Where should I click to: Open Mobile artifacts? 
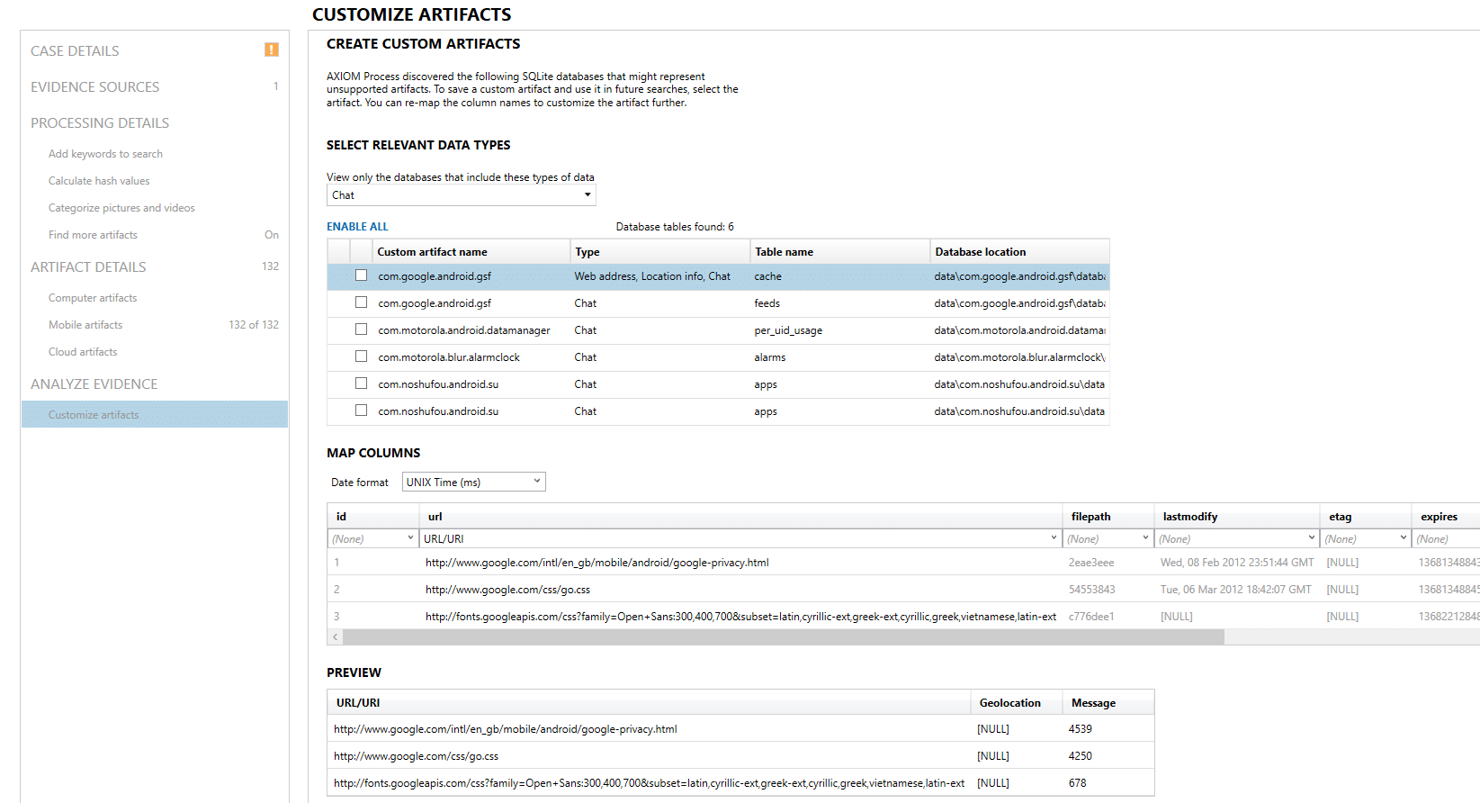(85, 325)
